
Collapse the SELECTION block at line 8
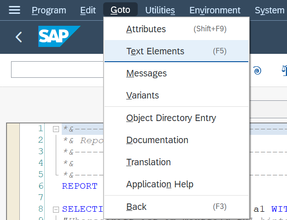click(56, 209)
